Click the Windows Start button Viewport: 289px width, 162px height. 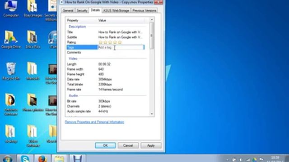(8, 159)
